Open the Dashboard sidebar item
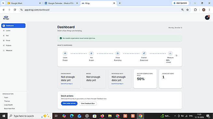The height and width of the screenshot is (119, 213). [13, 26]
